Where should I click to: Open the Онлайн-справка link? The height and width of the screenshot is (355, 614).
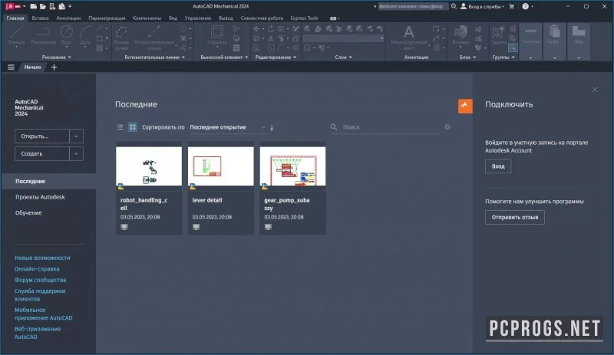coord(37,269)
